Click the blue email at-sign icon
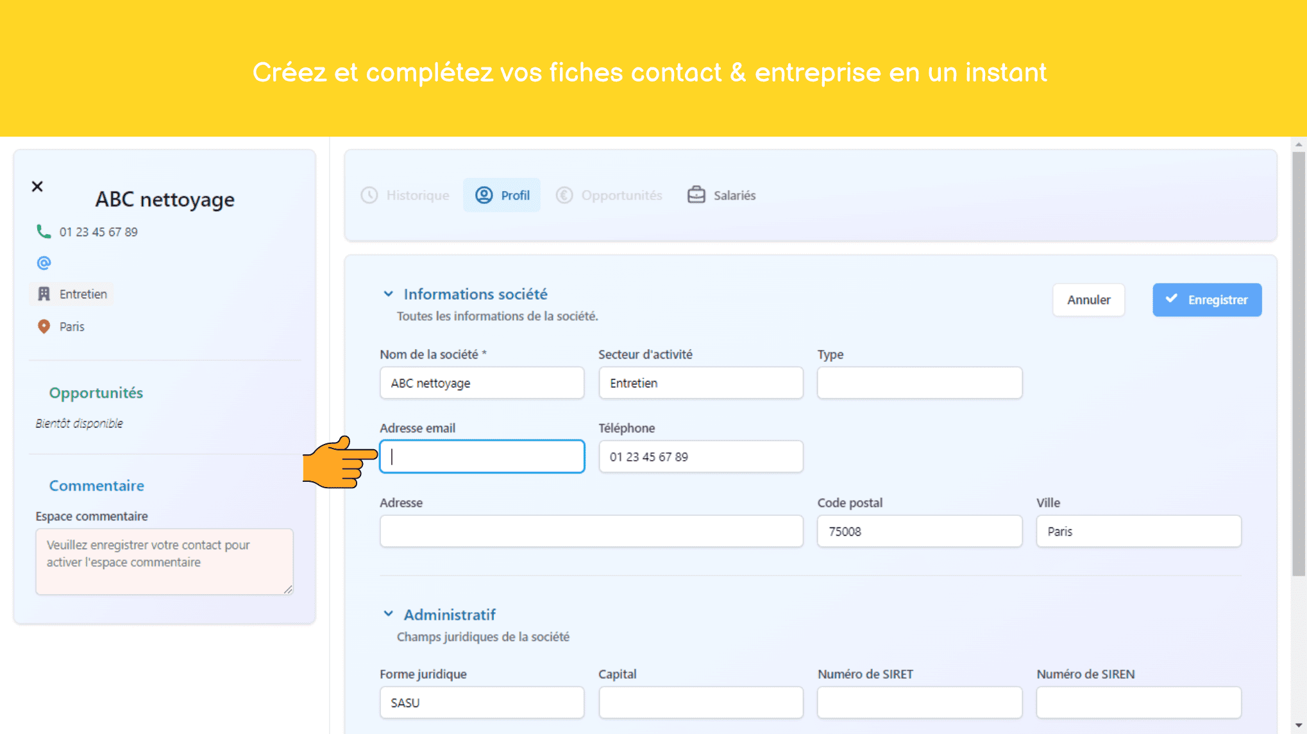The image size is (1307, 734). [44, 263]
